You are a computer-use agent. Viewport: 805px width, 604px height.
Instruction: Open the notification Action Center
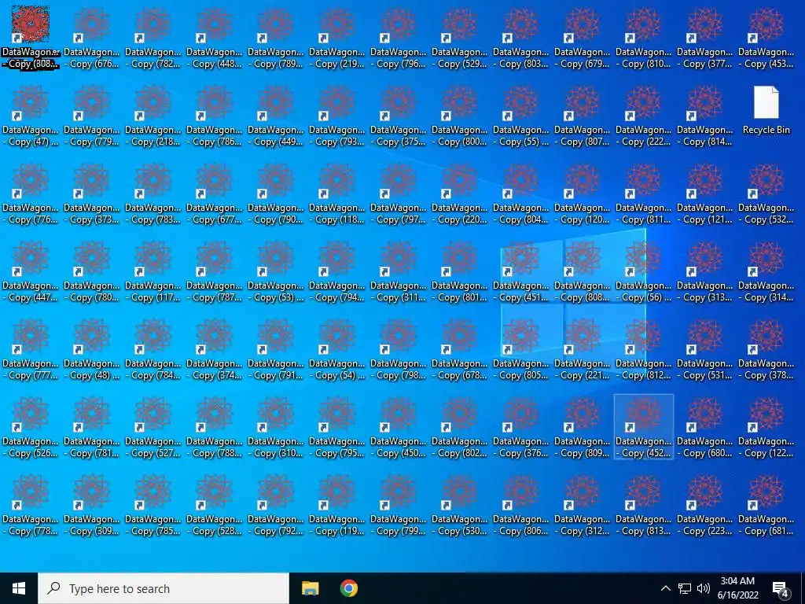click(x=781, y=589)
